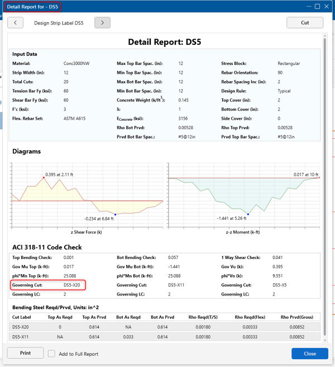Click the red max moment point at 10 ft
This screenshot has width=335, height=367.
point(319,178)
